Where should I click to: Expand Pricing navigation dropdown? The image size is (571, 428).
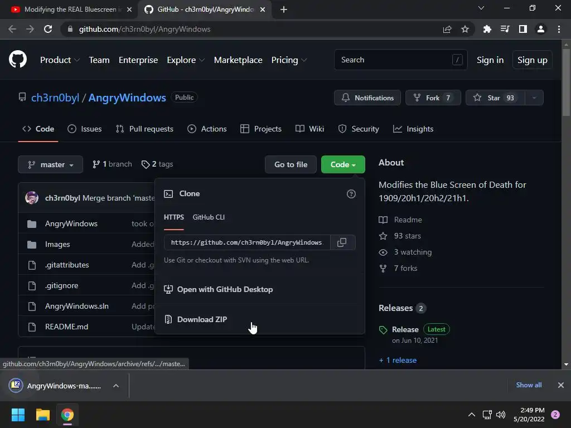289,60
